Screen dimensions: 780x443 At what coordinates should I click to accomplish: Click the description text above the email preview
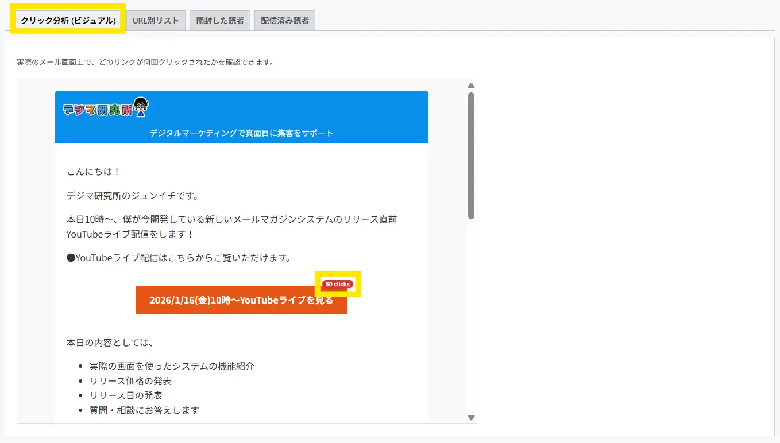click(x=145, y=62)
